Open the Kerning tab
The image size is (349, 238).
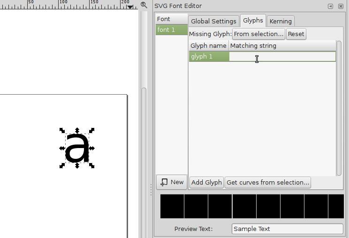[281, 21]
